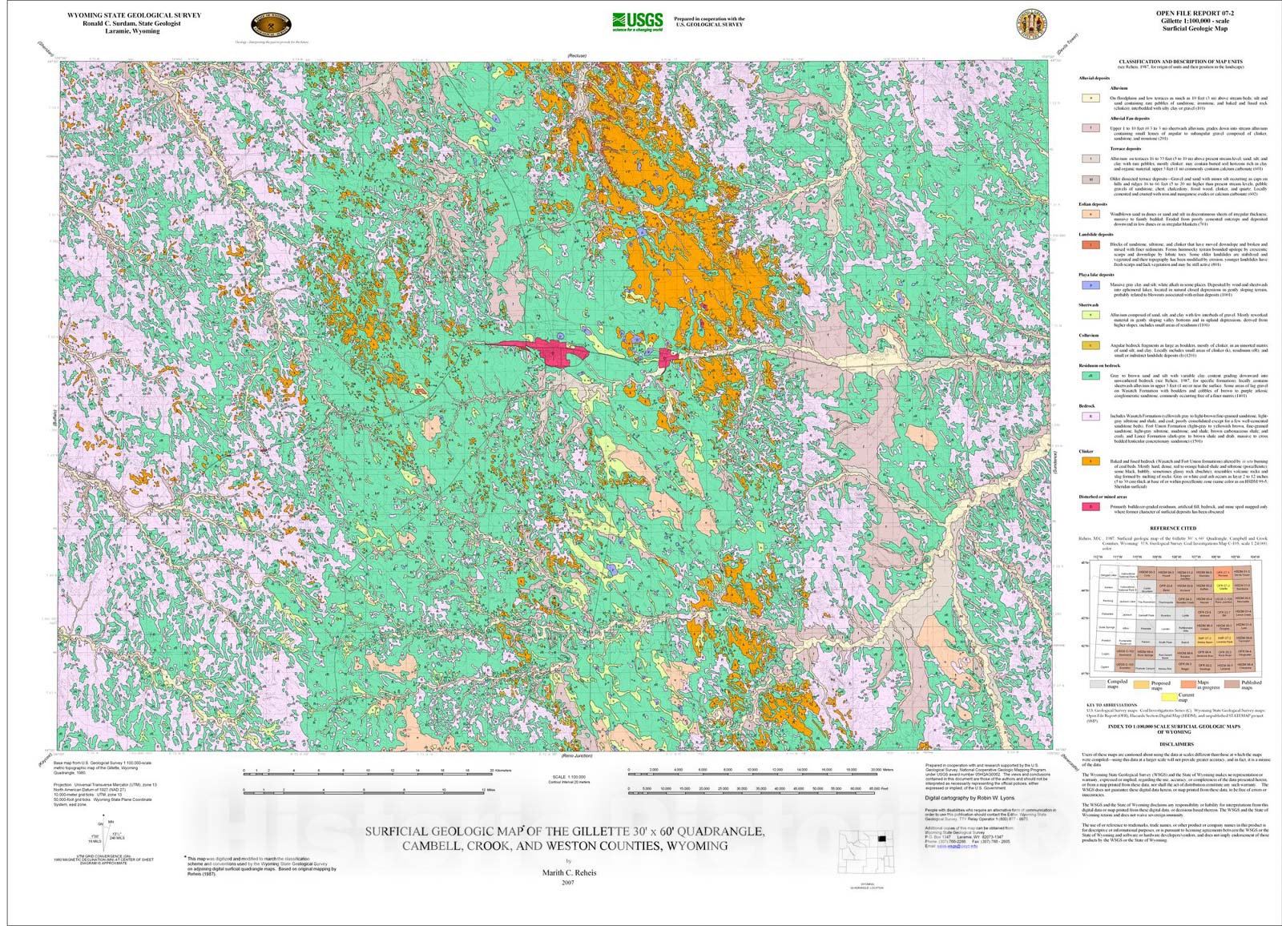Click the kilometers scale bar
1282x926 pixels.
pos(368,772)
